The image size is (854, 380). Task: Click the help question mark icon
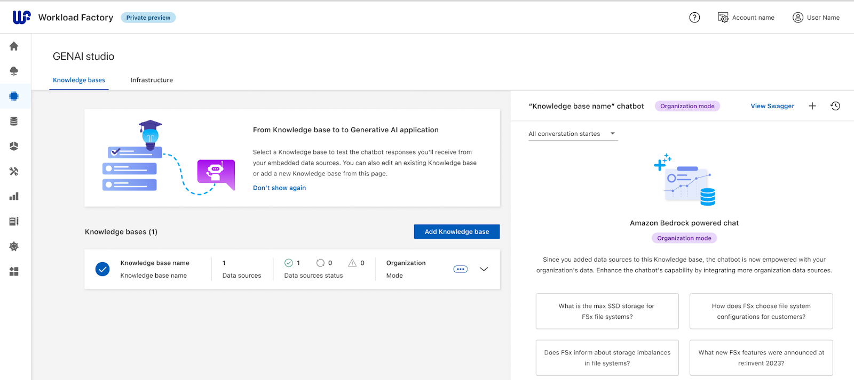point(694,18)
